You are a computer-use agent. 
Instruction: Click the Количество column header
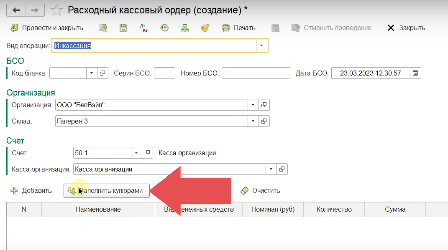click(334, 210)
